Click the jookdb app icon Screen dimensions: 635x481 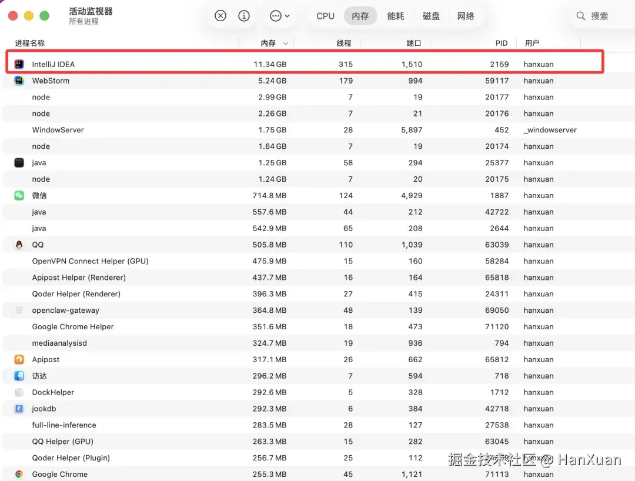pyautogui.click(x=19, y=409)
